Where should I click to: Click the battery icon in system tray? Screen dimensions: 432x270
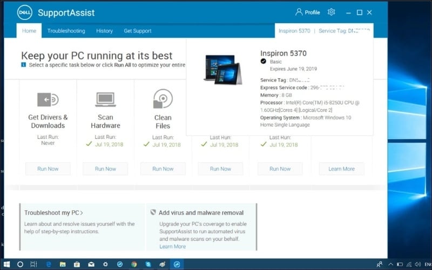click(x=400, y=265)
